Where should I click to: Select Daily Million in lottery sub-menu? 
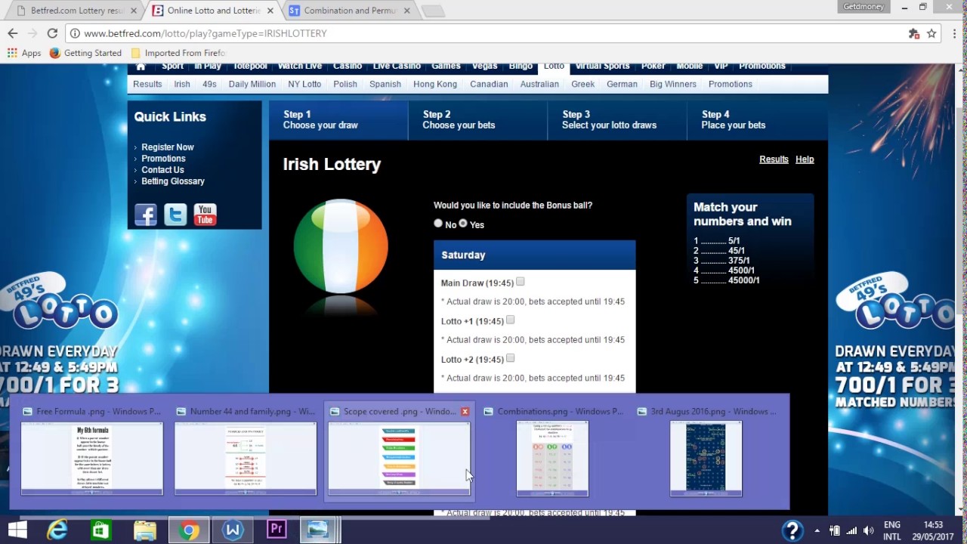(x=252, y=84)
